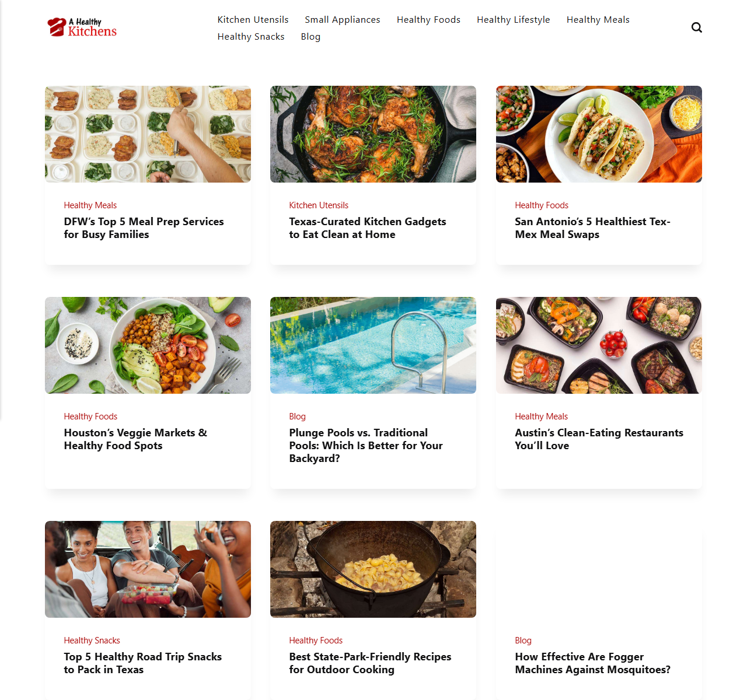Go to Healthy Lifestyle menu link
The height and width of the screenshot is (700, 747).
point(513,20)
